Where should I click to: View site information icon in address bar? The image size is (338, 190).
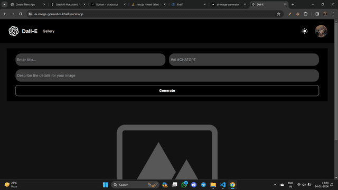(x=30, y=14)
